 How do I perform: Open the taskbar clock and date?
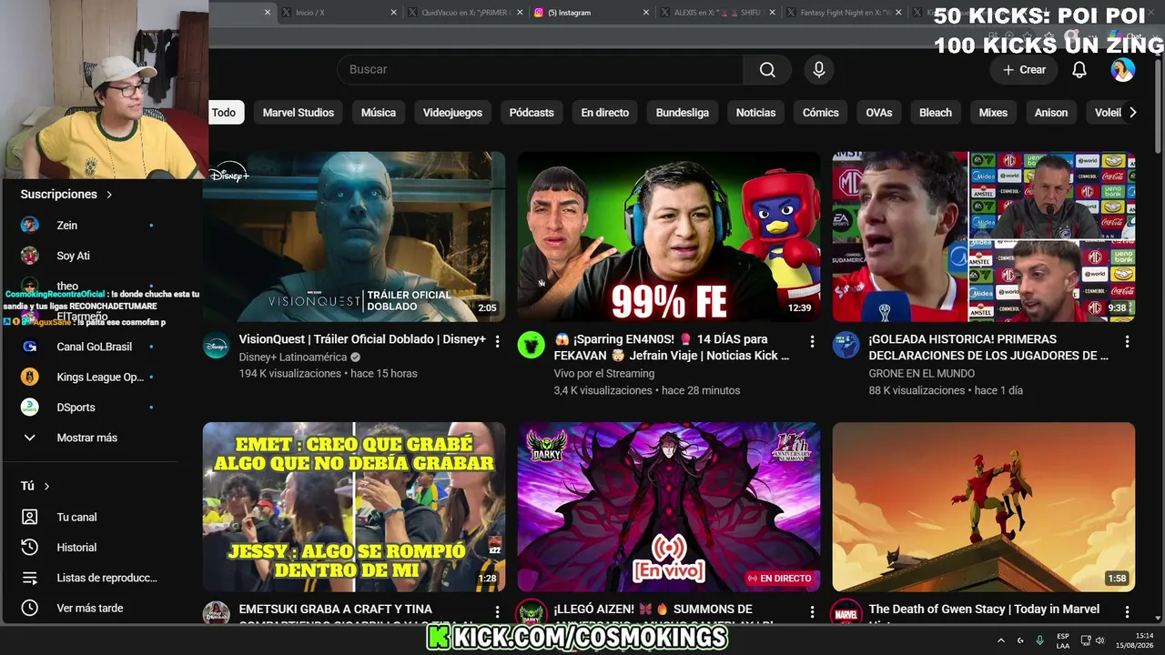point(1136,640)
